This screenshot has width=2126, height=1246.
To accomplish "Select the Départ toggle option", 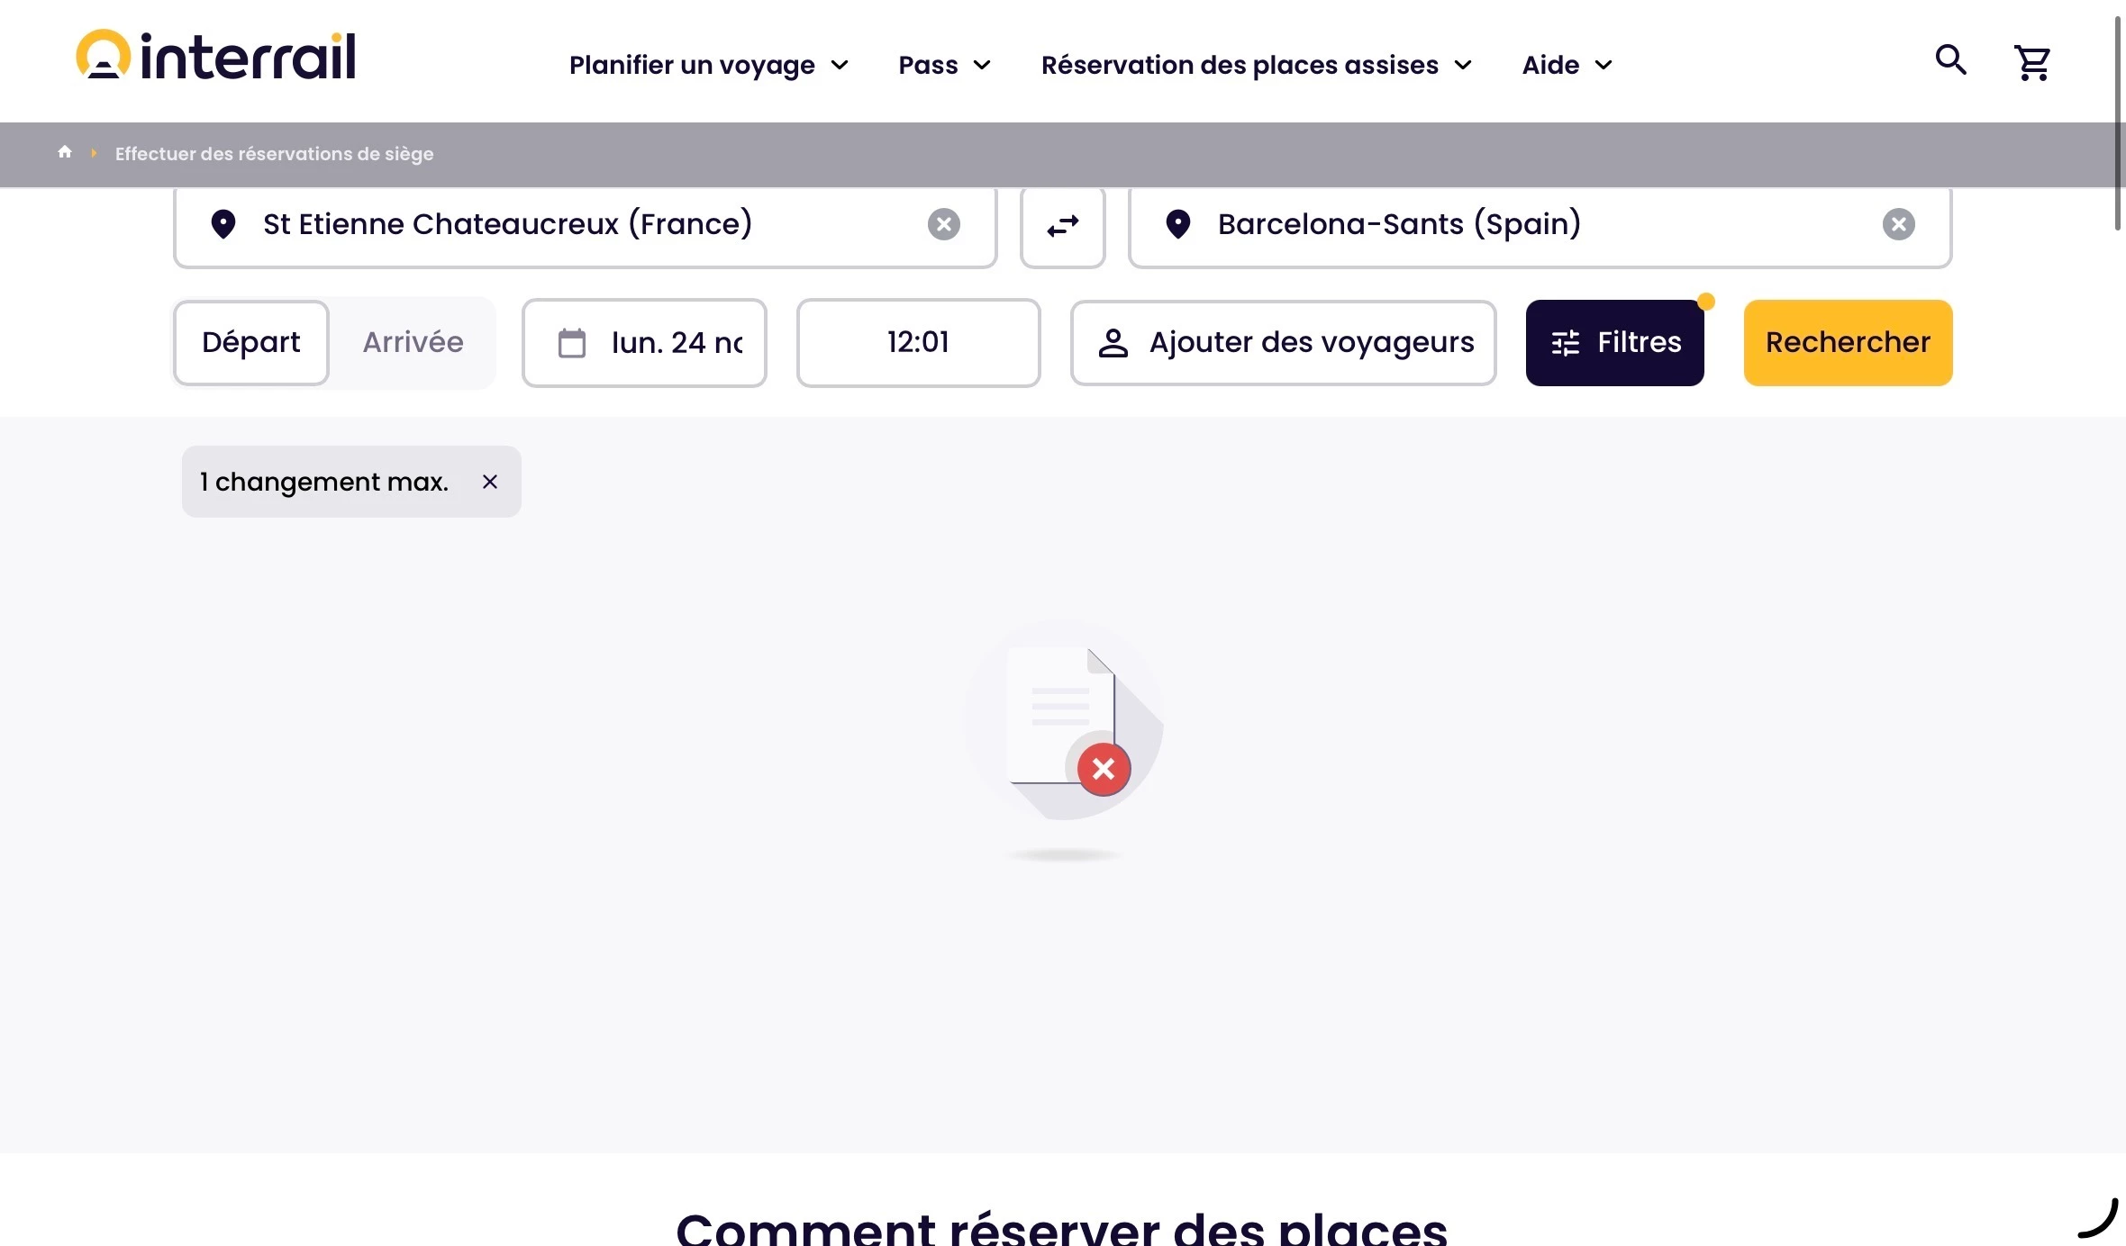I will 250,342.
